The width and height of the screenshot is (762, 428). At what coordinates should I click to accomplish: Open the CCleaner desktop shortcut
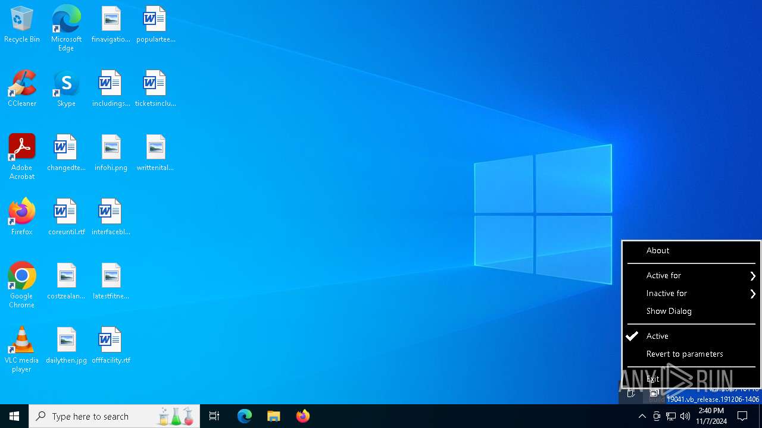(22, 89)
